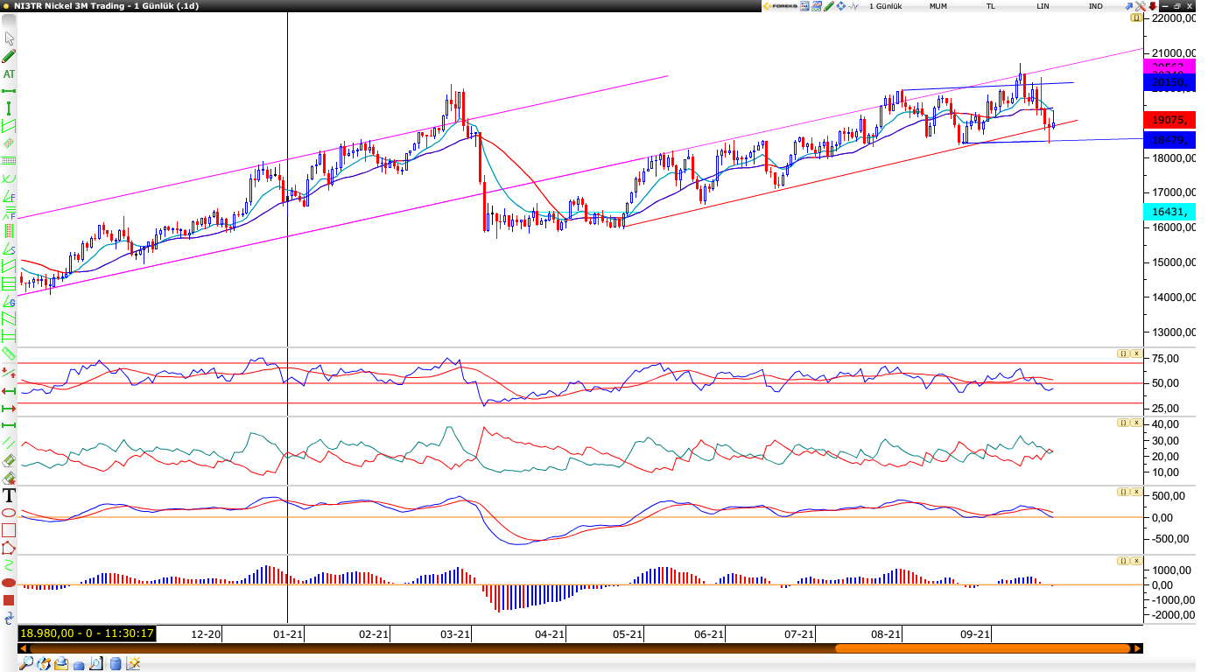Image resolution: width=1208 pixels, height=672 pixels.
Task: Open the chart template list icon in top bar
Action: [x=804, y=6]
